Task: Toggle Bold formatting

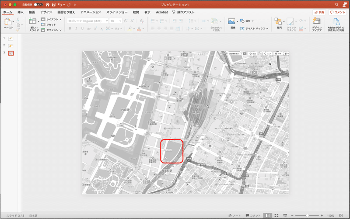Action: pos(70,28)
